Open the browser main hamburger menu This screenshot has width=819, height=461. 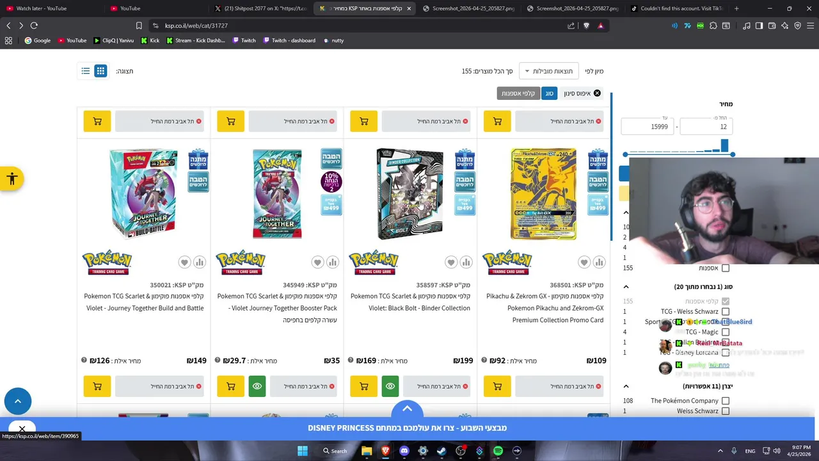coord(810,26)
